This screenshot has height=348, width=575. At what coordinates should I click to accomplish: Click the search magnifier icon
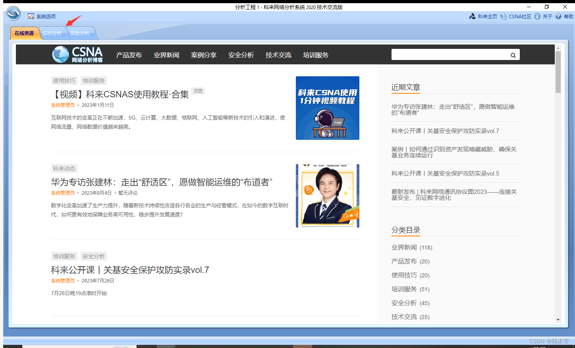pos(513,55)
